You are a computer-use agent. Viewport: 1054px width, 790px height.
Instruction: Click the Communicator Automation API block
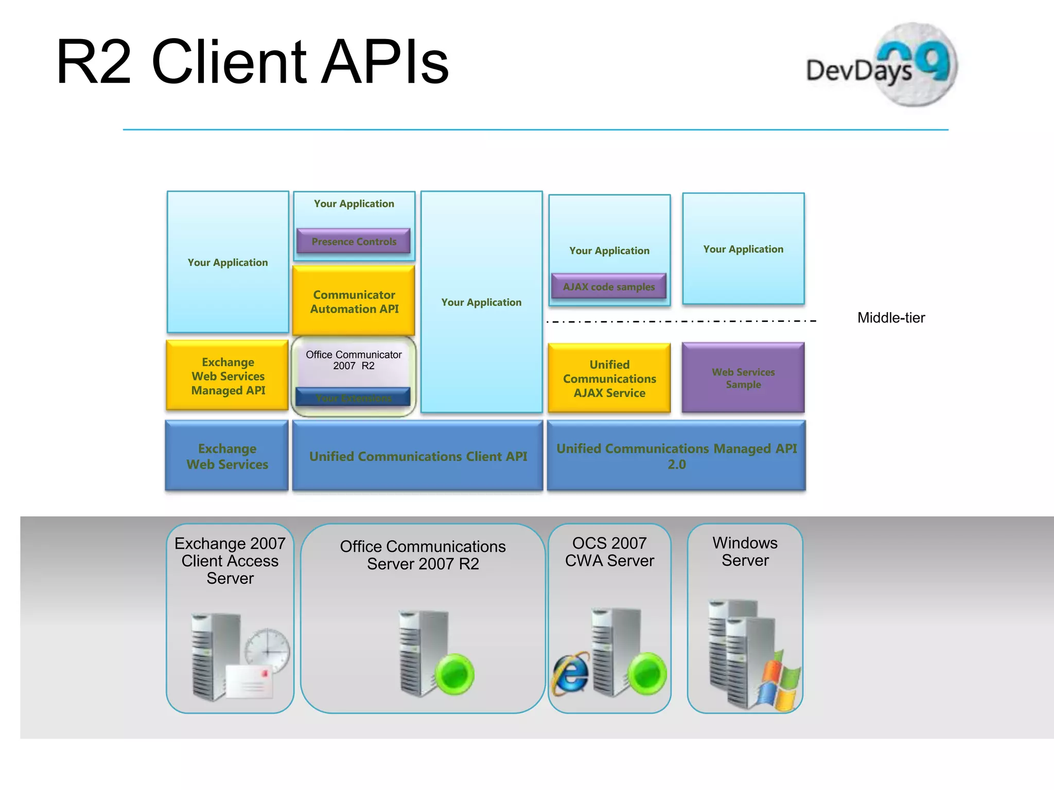[354, 301]
